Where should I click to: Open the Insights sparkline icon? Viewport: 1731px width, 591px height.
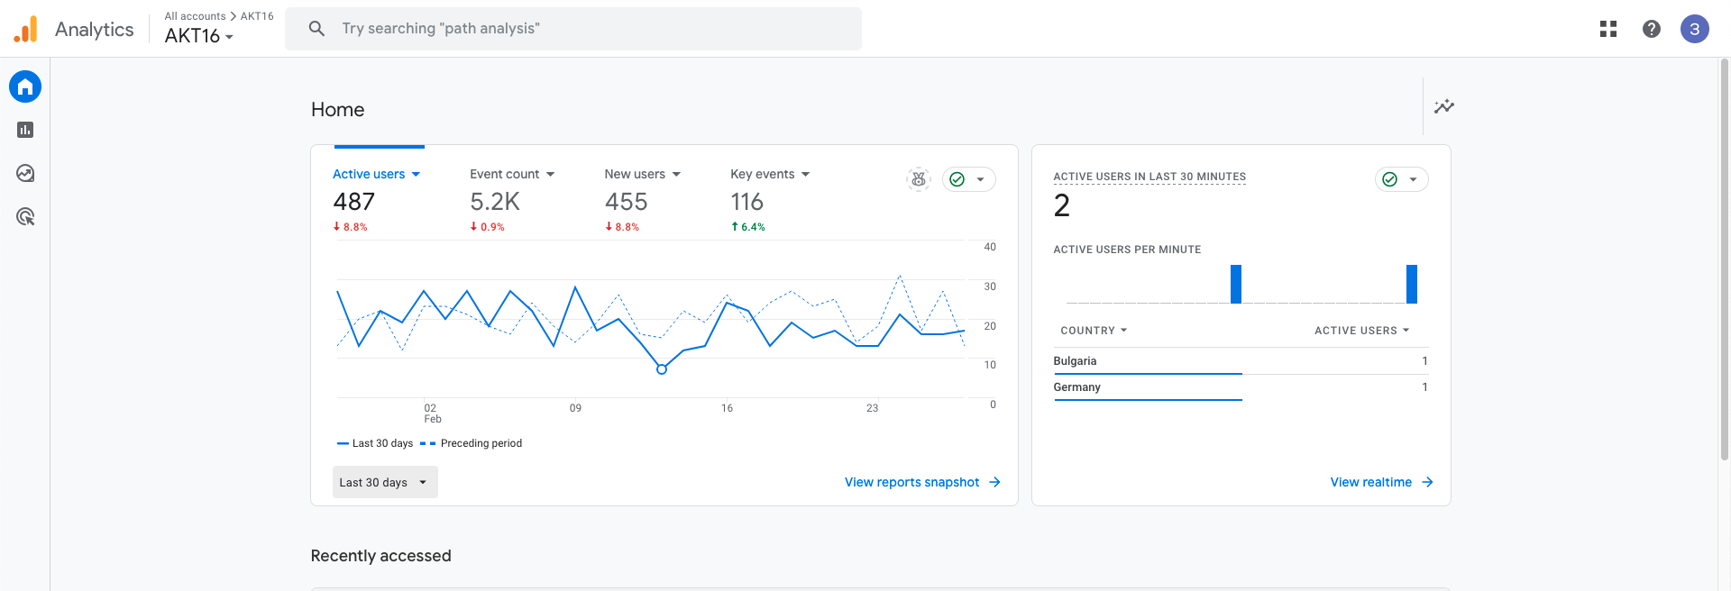pos(1444,106)
